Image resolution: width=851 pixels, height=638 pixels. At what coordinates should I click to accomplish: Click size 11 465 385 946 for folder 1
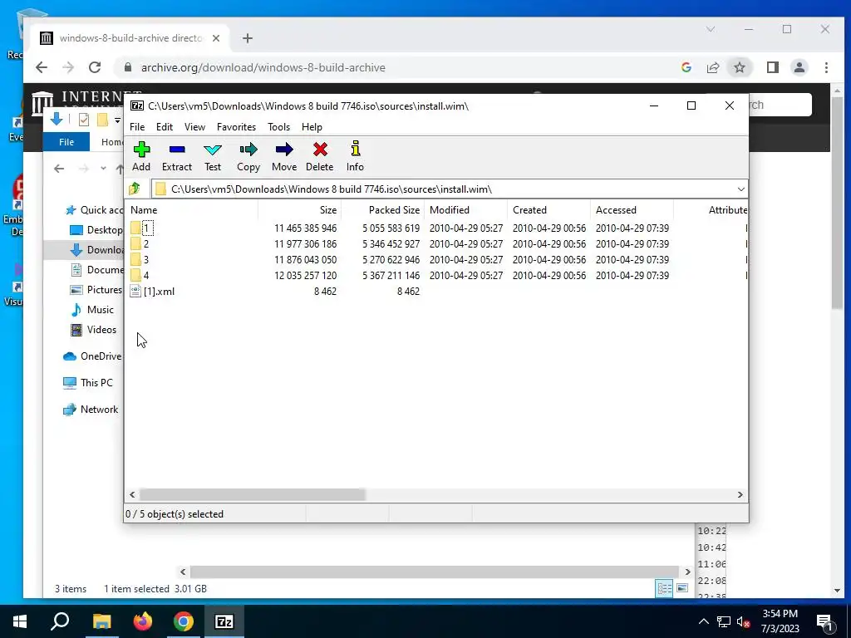305,228
